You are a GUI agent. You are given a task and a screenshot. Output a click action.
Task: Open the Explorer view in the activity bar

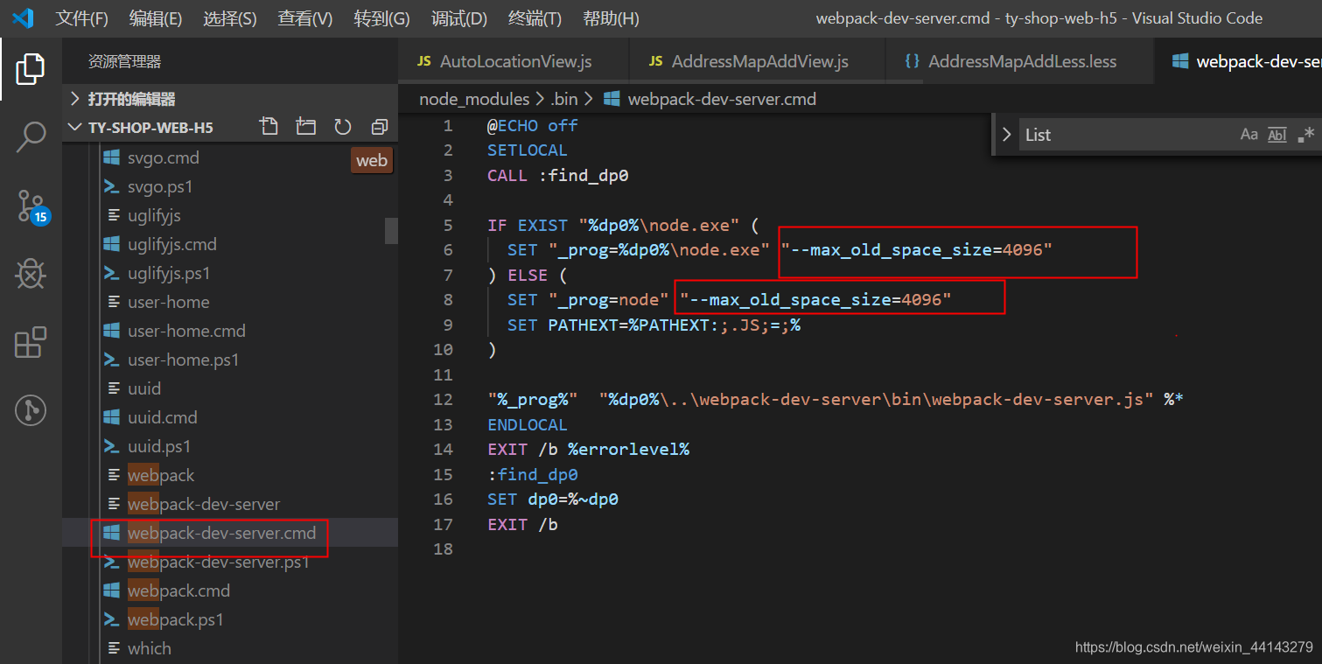coord(31,68)
